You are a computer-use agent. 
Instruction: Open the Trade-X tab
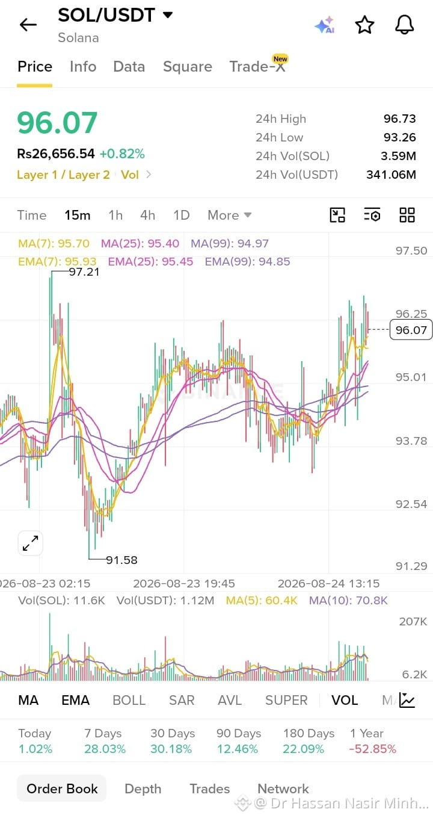257,66
